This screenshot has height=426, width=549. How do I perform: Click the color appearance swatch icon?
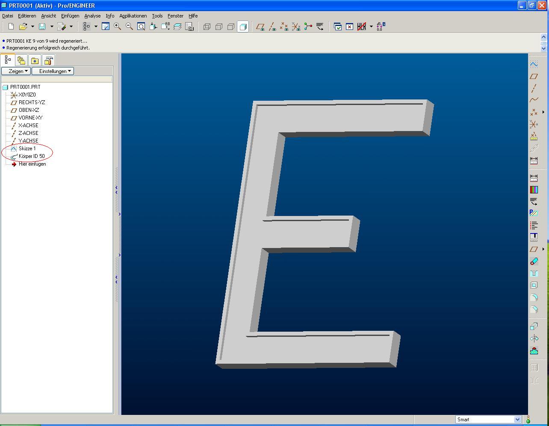[x=534, y=190]
